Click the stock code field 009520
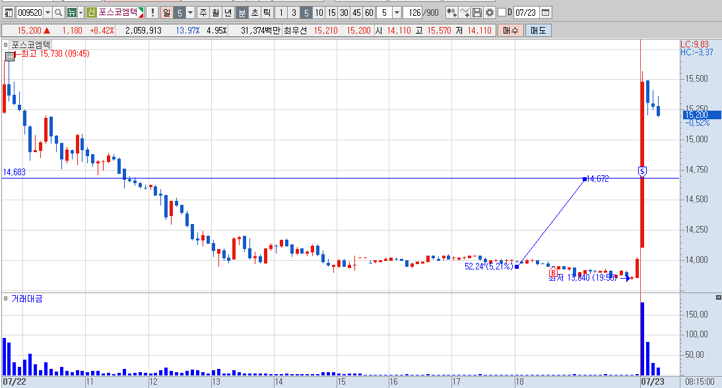 [x=30, y=13]
